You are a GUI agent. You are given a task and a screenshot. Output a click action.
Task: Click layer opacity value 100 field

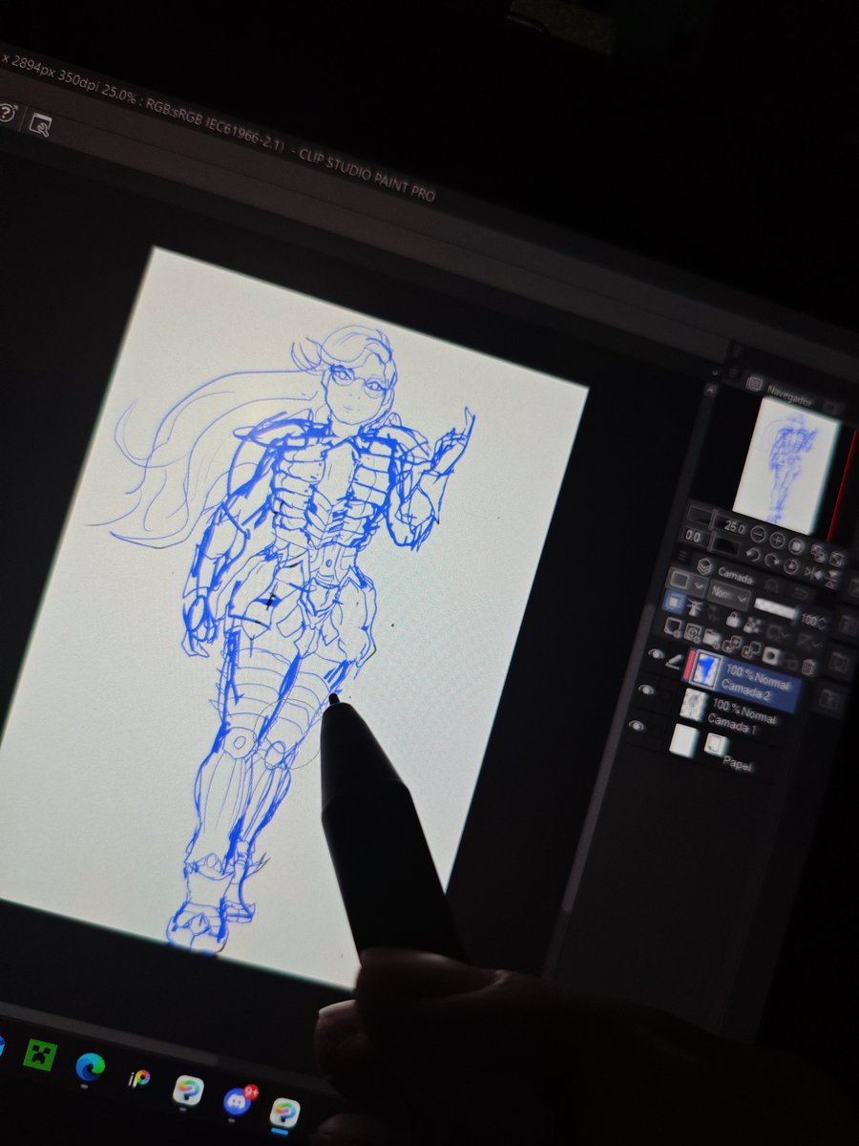coord(812,620)
